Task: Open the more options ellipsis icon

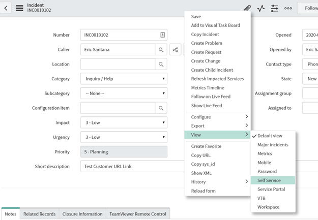Action: point(288,8)
